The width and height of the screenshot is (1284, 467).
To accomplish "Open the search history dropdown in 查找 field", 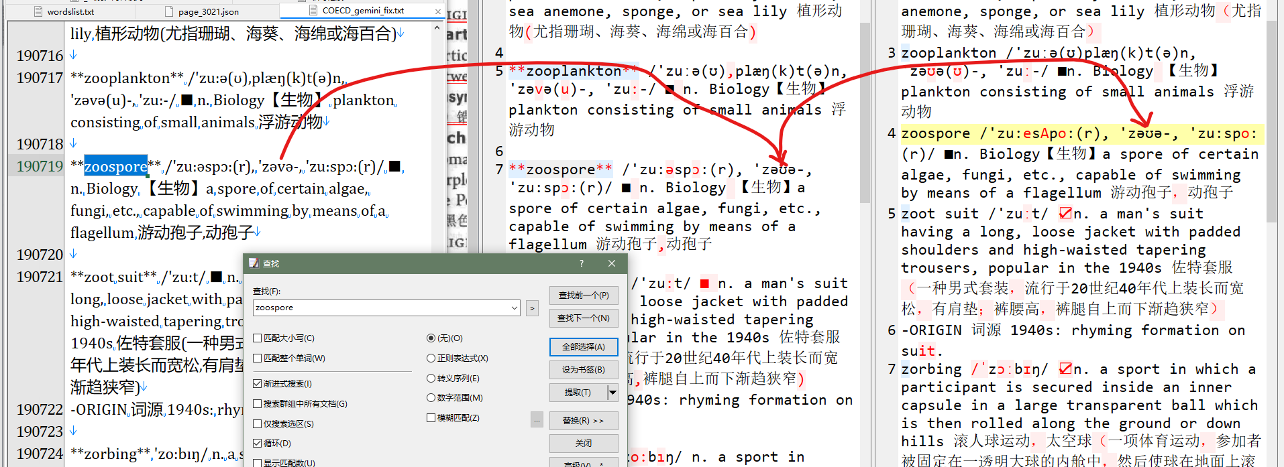I will 515,308.
